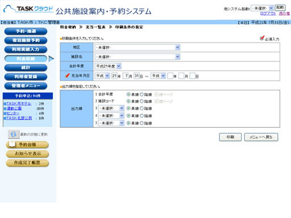Toggle 改ページ checkbox in 施設コード row
This screenshot has width=291, height=218.
click(156, 101)
